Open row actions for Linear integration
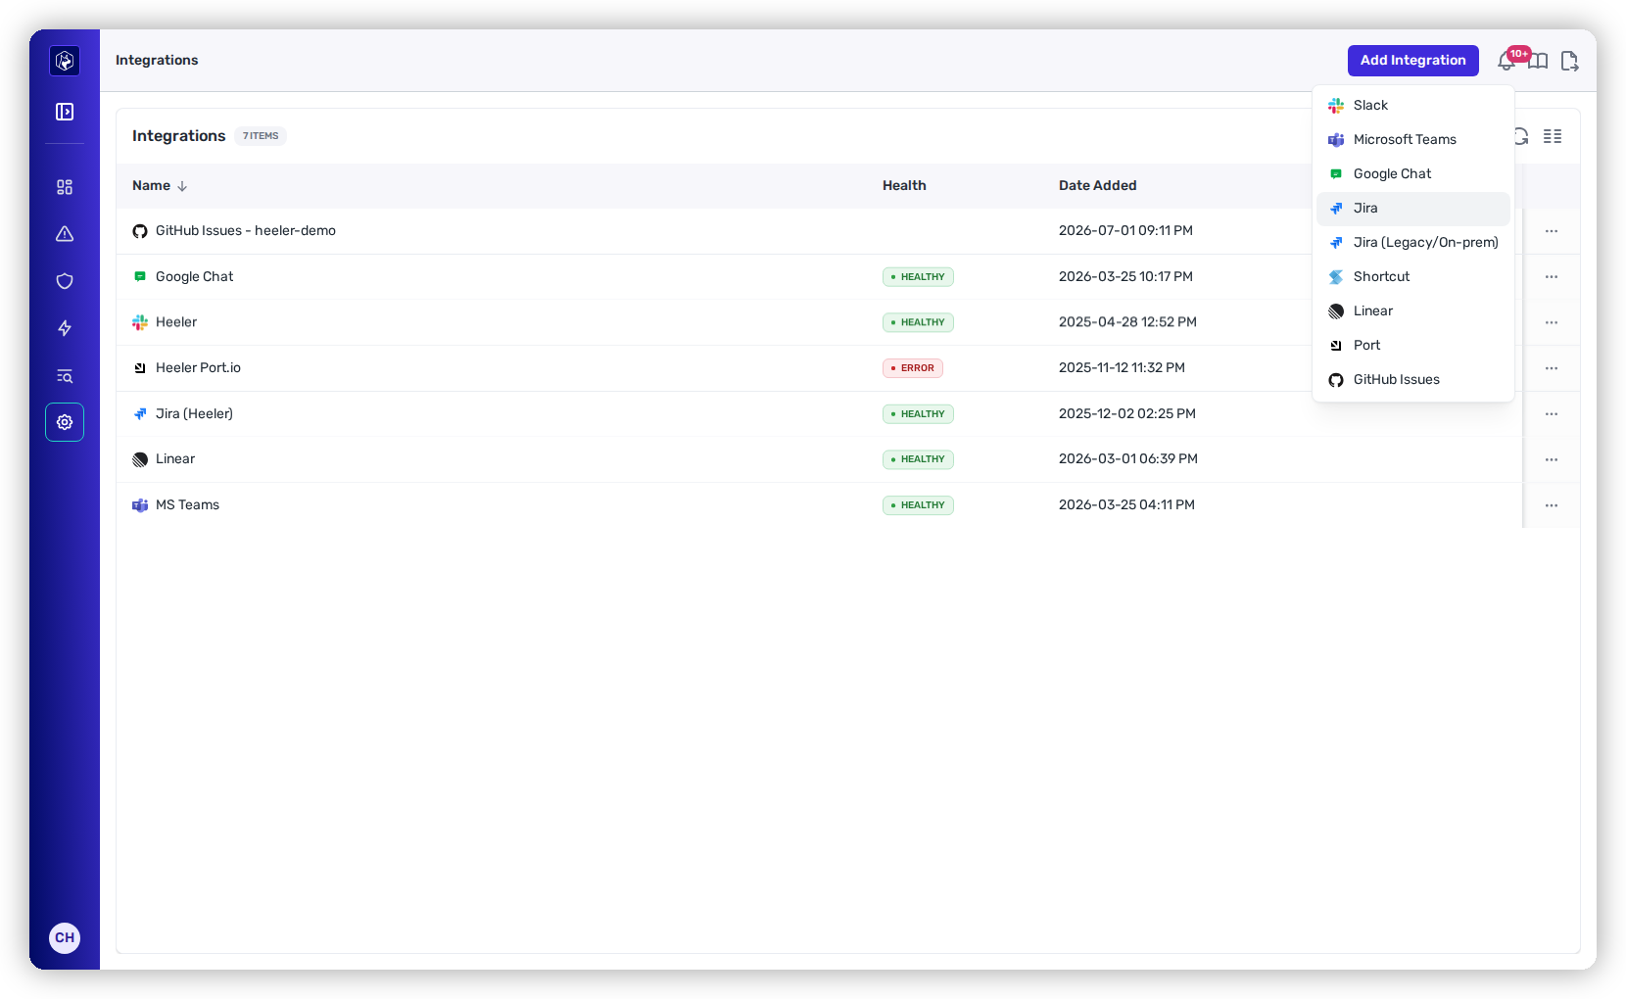Screen dimensions: 1626x999 pos(1552,459)
